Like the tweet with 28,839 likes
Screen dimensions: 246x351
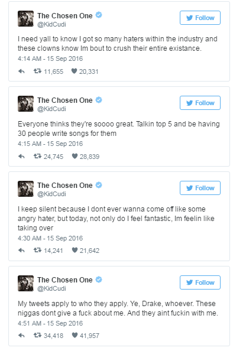(x=75, y=156)
